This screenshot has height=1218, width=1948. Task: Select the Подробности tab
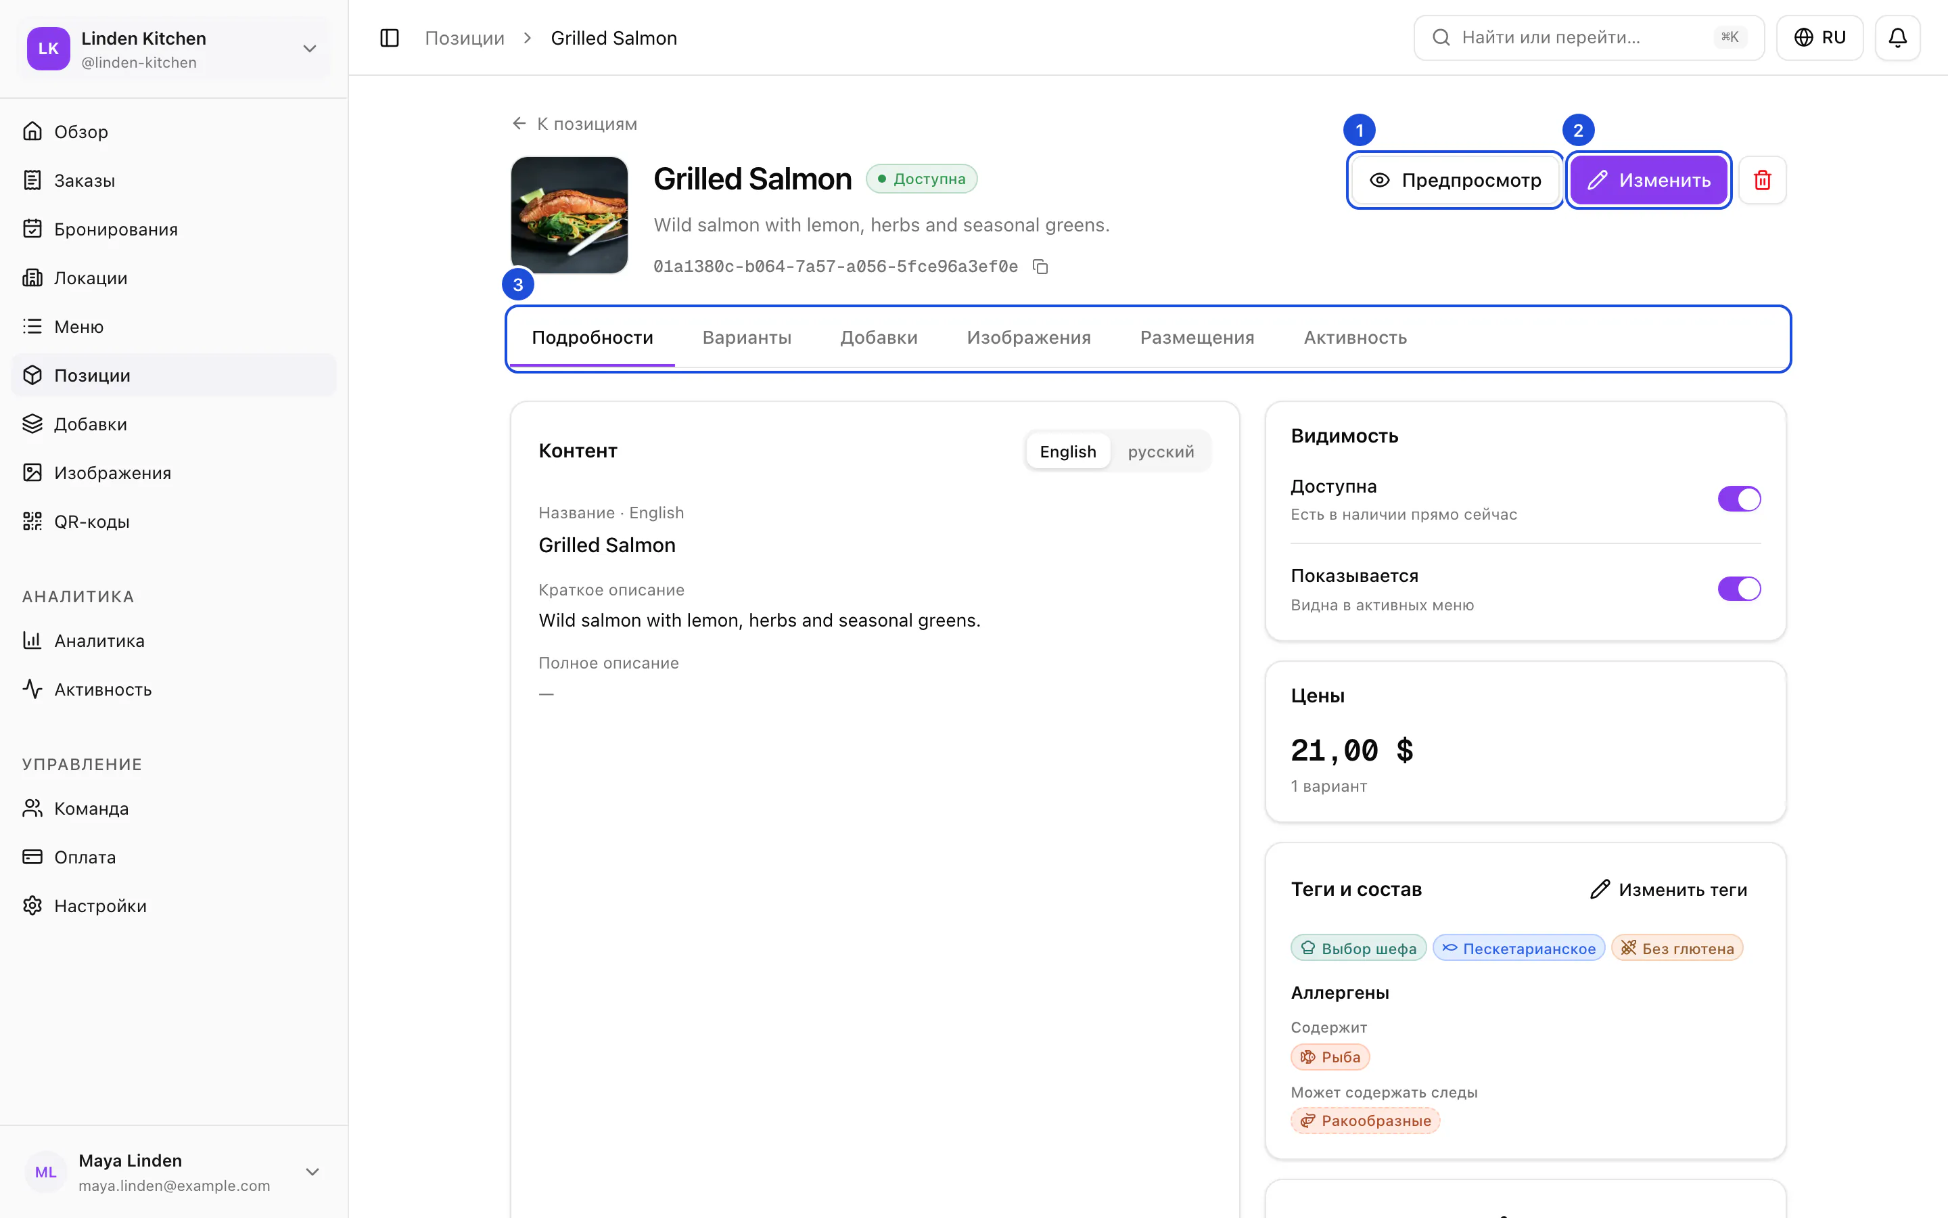click(x=593, y=338)
